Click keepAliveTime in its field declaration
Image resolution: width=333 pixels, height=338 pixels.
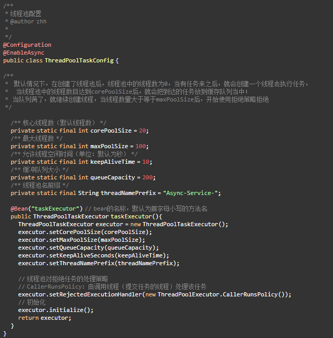point(113,162)
